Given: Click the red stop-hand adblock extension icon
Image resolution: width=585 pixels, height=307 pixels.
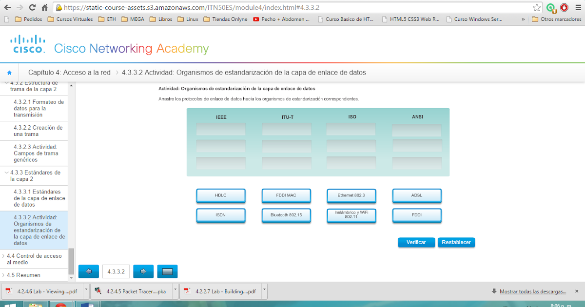Looking at the screenshot, I should point(565,7).
